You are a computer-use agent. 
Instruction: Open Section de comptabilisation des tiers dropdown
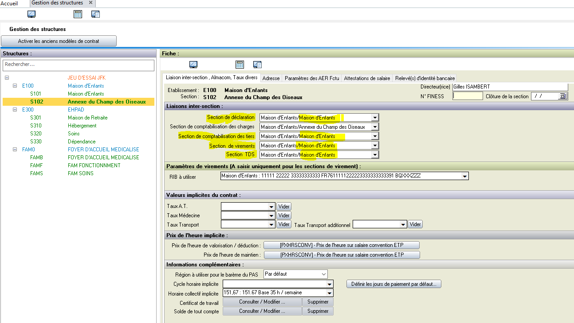pyautogui.click(x=375, y=136)
